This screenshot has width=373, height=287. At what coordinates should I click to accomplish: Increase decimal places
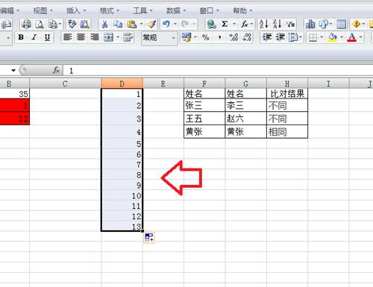click(x=233, y=37)
